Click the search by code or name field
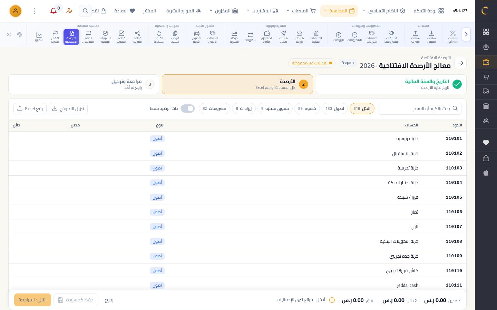The image size is (497, 310). tap(420, 108)
